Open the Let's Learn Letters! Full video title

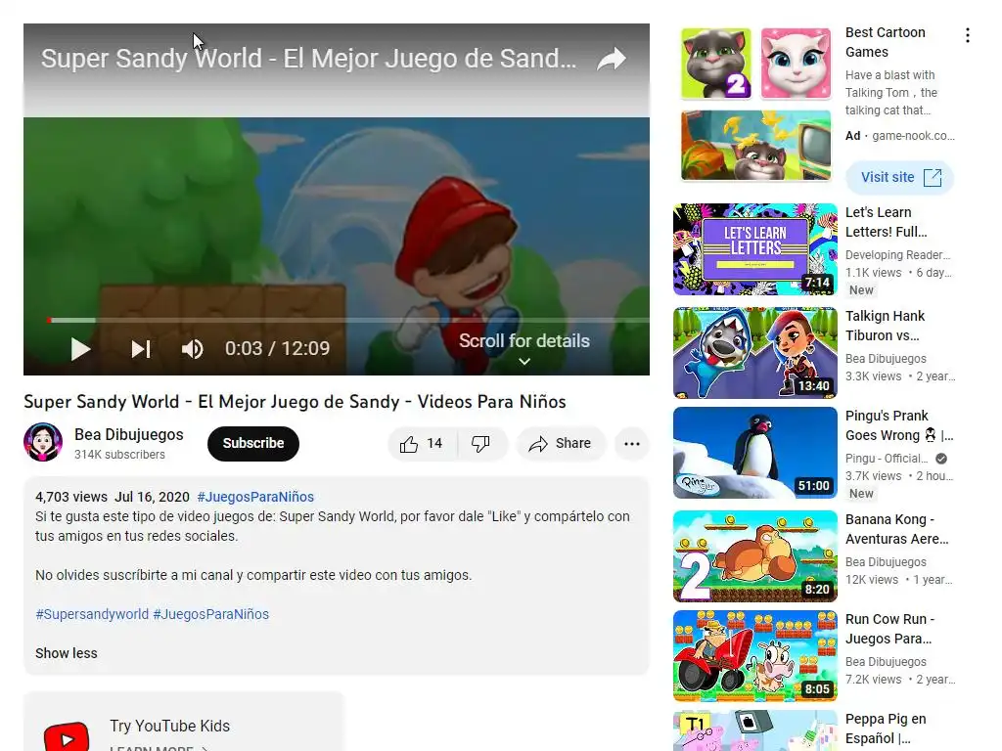click(886, 222)
